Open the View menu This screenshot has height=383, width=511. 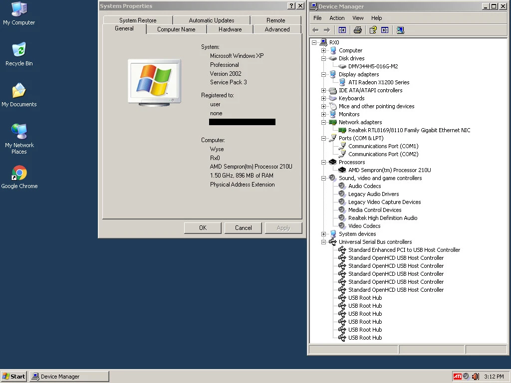pos(358,18)
